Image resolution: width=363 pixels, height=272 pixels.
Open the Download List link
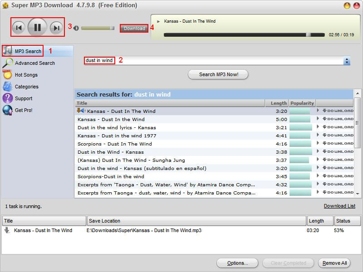[339, 206]
